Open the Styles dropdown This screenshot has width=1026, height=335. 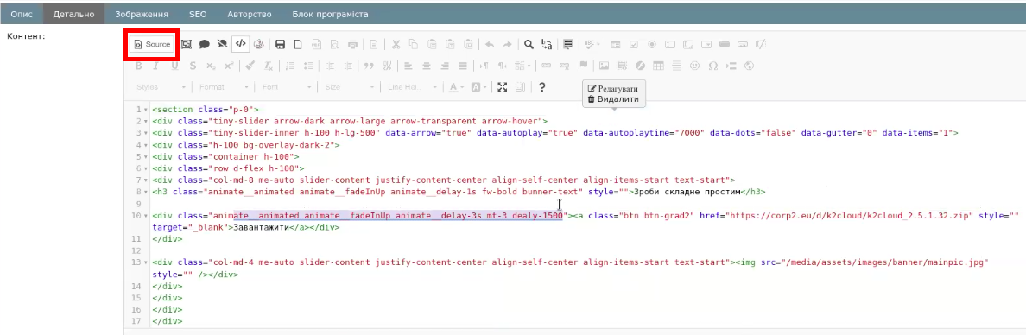(x=161, y=87)
